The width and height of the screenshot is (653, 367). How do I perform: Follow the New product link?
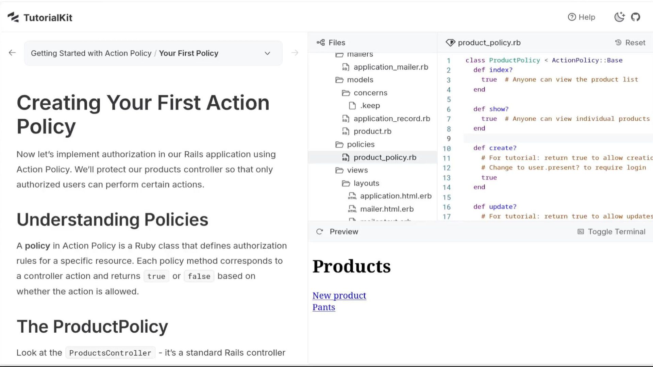tap(339, 296)
